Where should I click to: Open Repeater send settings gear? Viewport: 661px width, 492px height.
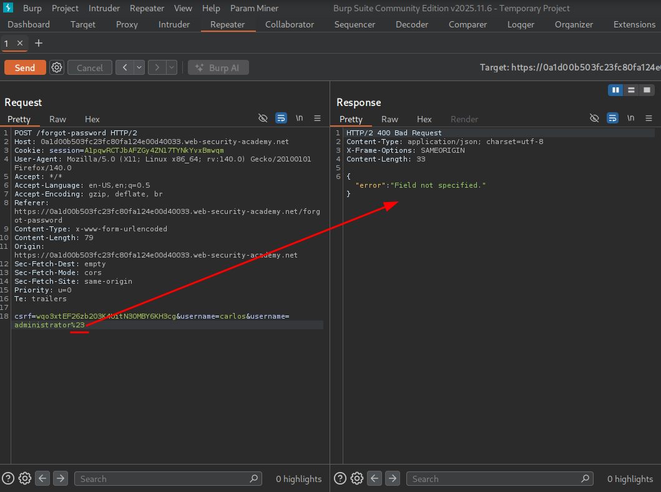pos(57,67)
